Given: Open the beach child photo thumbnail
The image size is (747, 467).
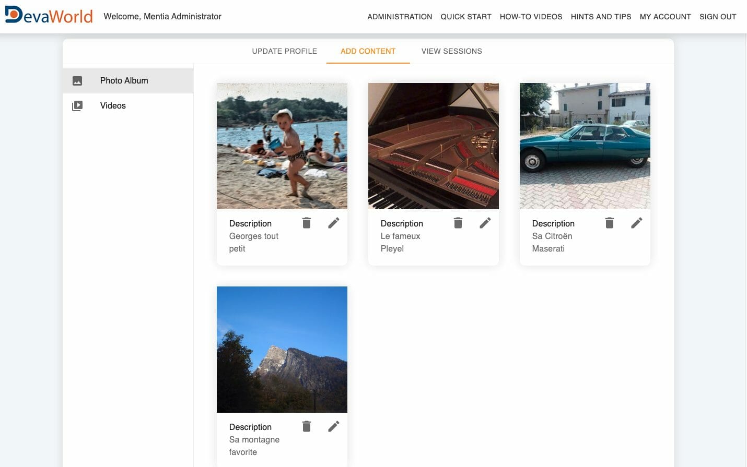Looking at the screenshot, I should tap(282, 146).
